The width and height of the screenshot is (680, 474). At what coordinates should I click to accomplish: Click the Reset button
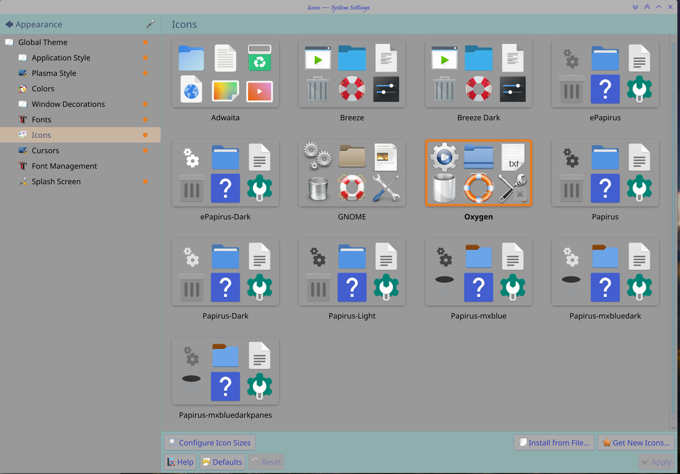(266, 462)
